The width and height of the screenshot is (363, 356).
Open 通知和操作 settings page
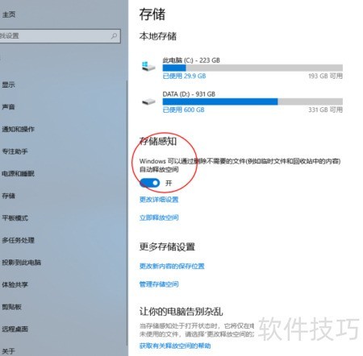coord(18,129)
